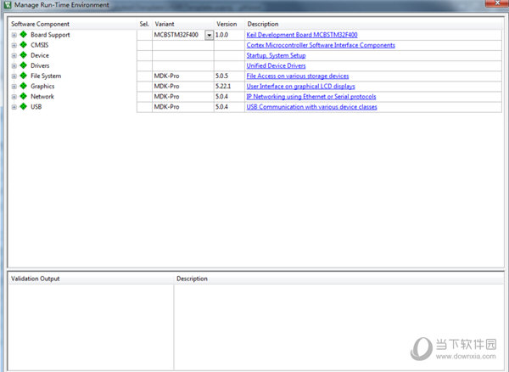The width and height of the screenshot is (509, 372).
Task: Expand the Drivers tree node
Action: tap(14, 66)
